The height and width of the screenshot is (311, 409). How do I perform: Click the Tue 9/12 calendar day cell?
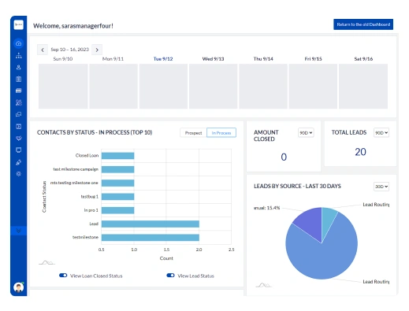click(x=163, y=86)
